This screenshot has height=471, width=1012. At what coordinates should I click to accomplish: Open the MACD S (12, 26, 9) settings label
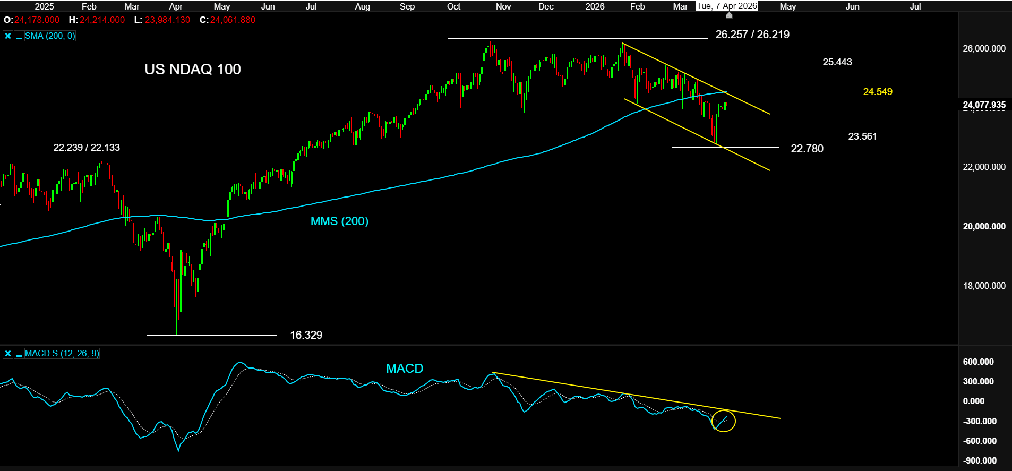(x=62, y=354)
